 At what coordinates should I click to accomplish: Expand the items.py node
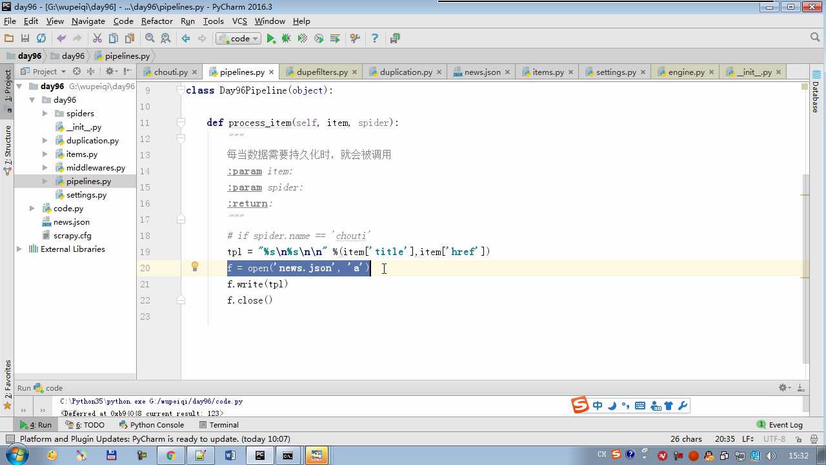tap(45, 154)
